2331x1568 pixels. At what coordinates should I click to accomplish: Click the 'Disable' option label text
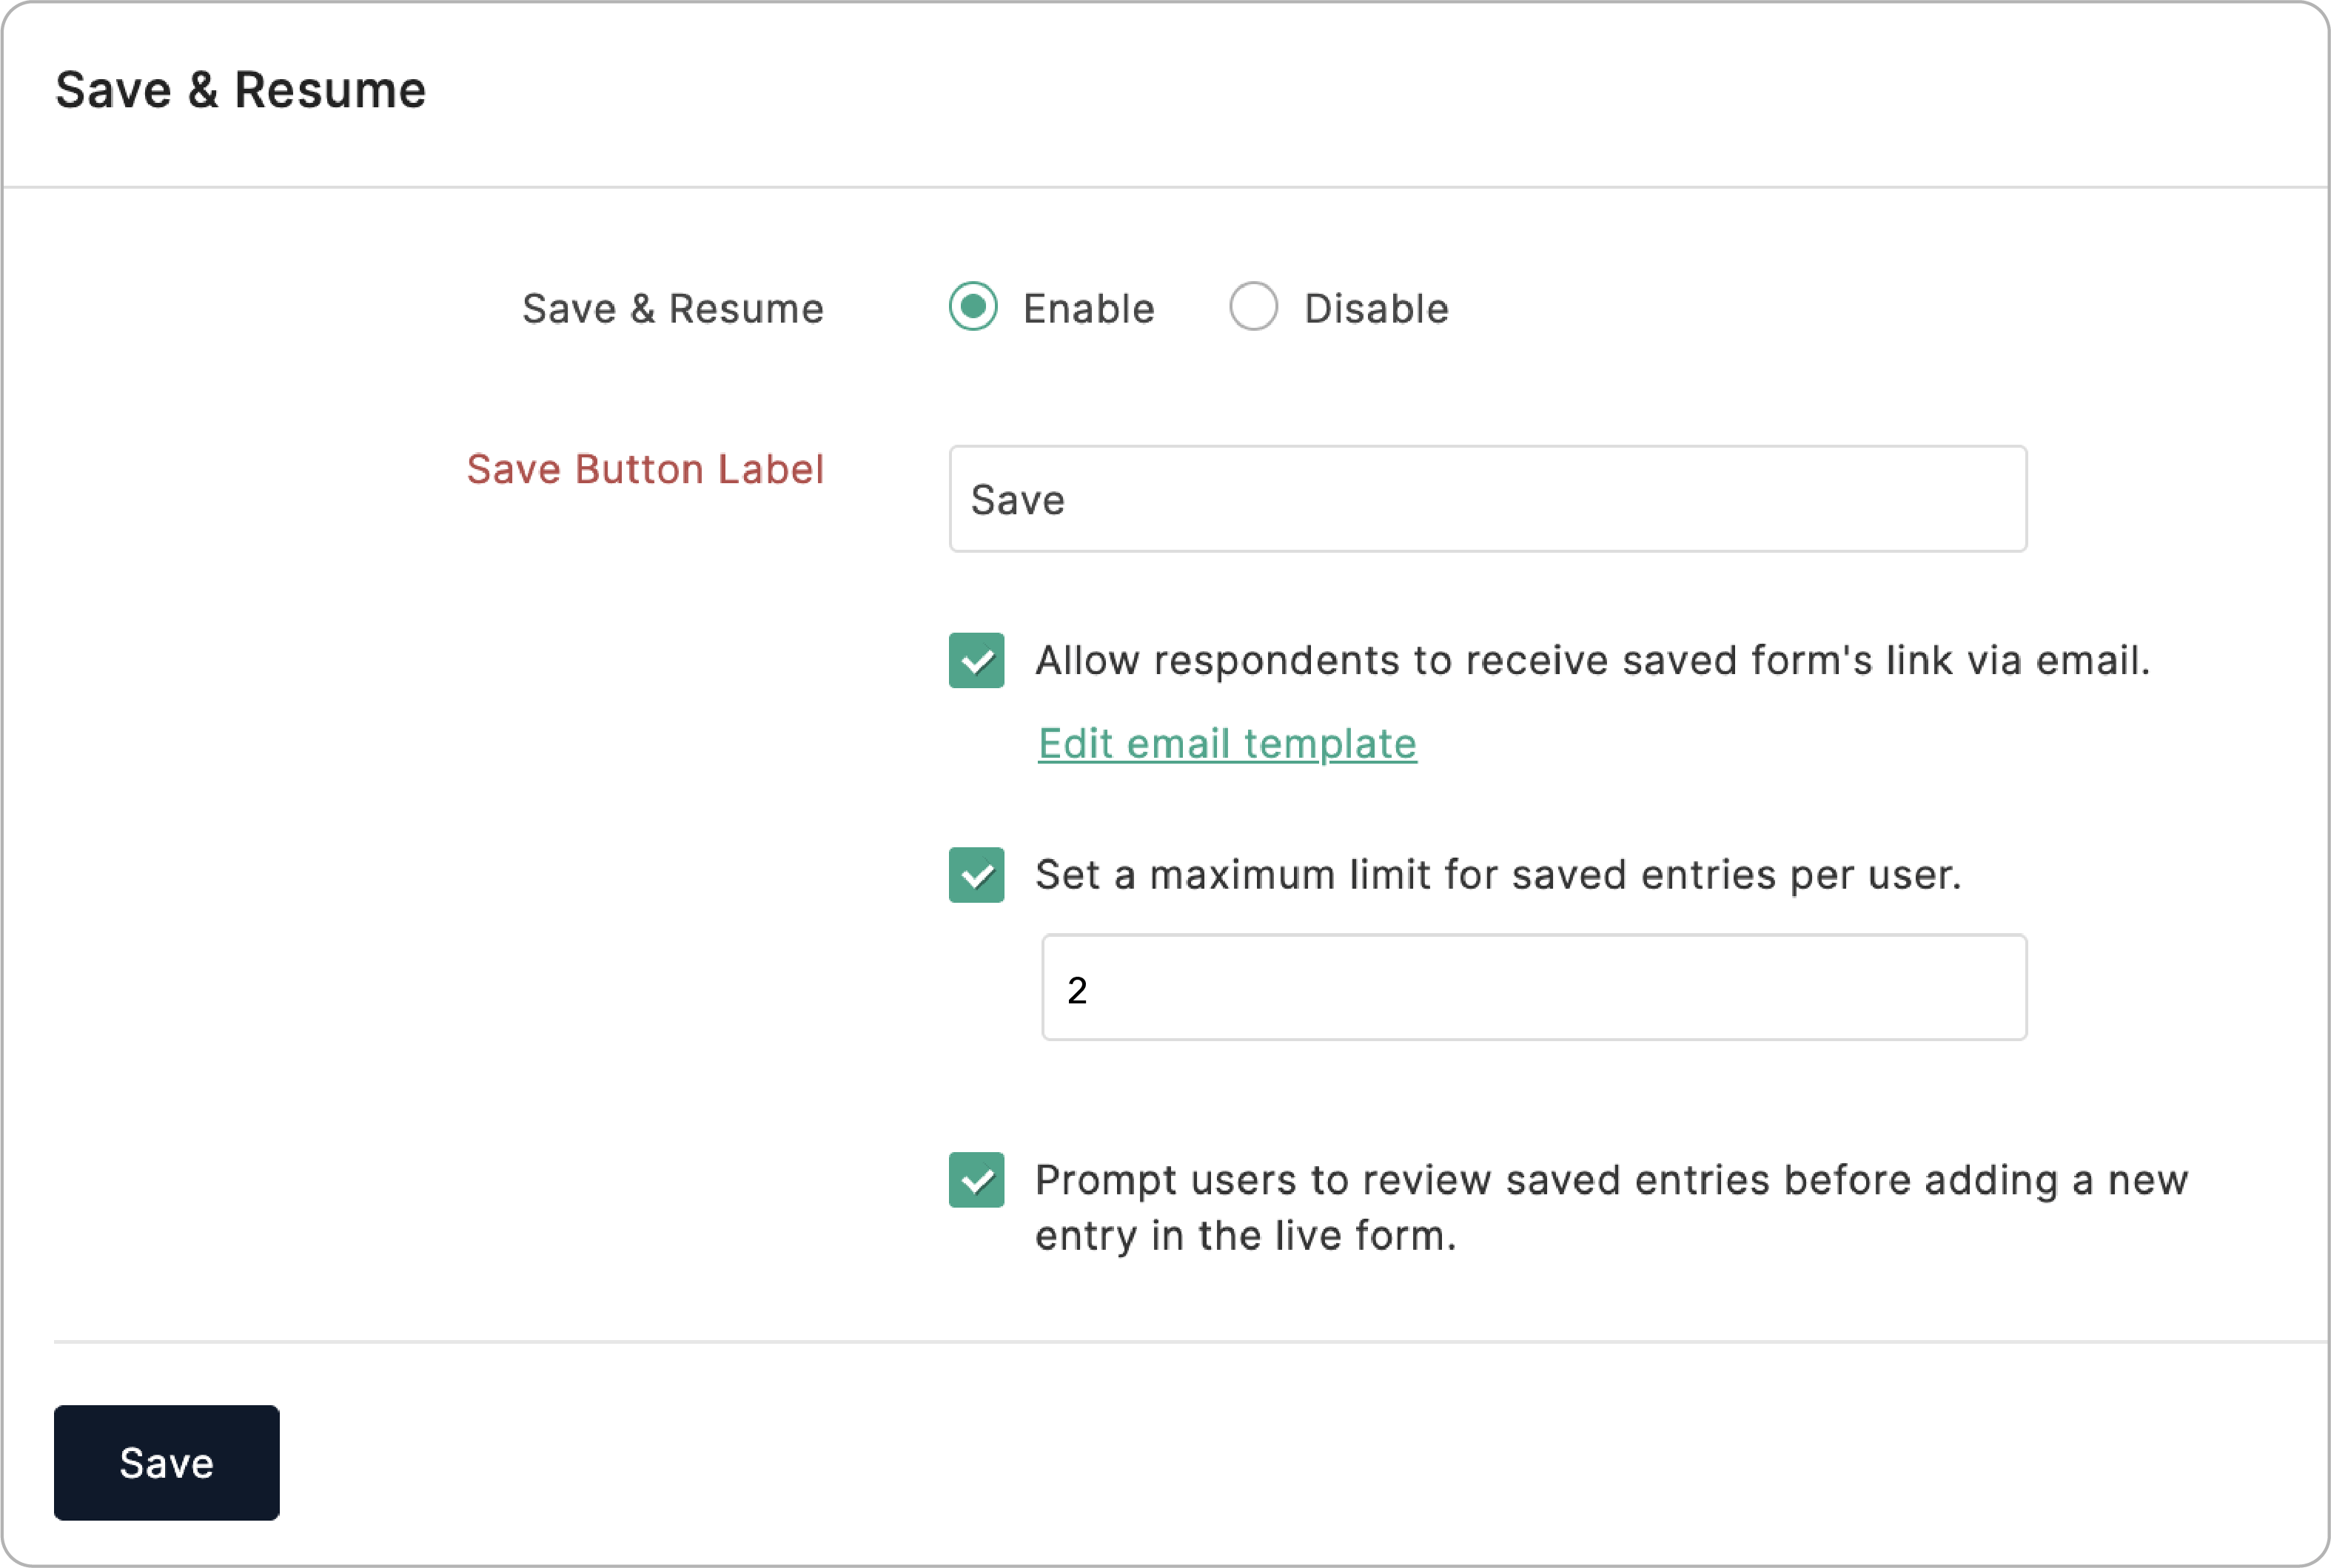1375,309
